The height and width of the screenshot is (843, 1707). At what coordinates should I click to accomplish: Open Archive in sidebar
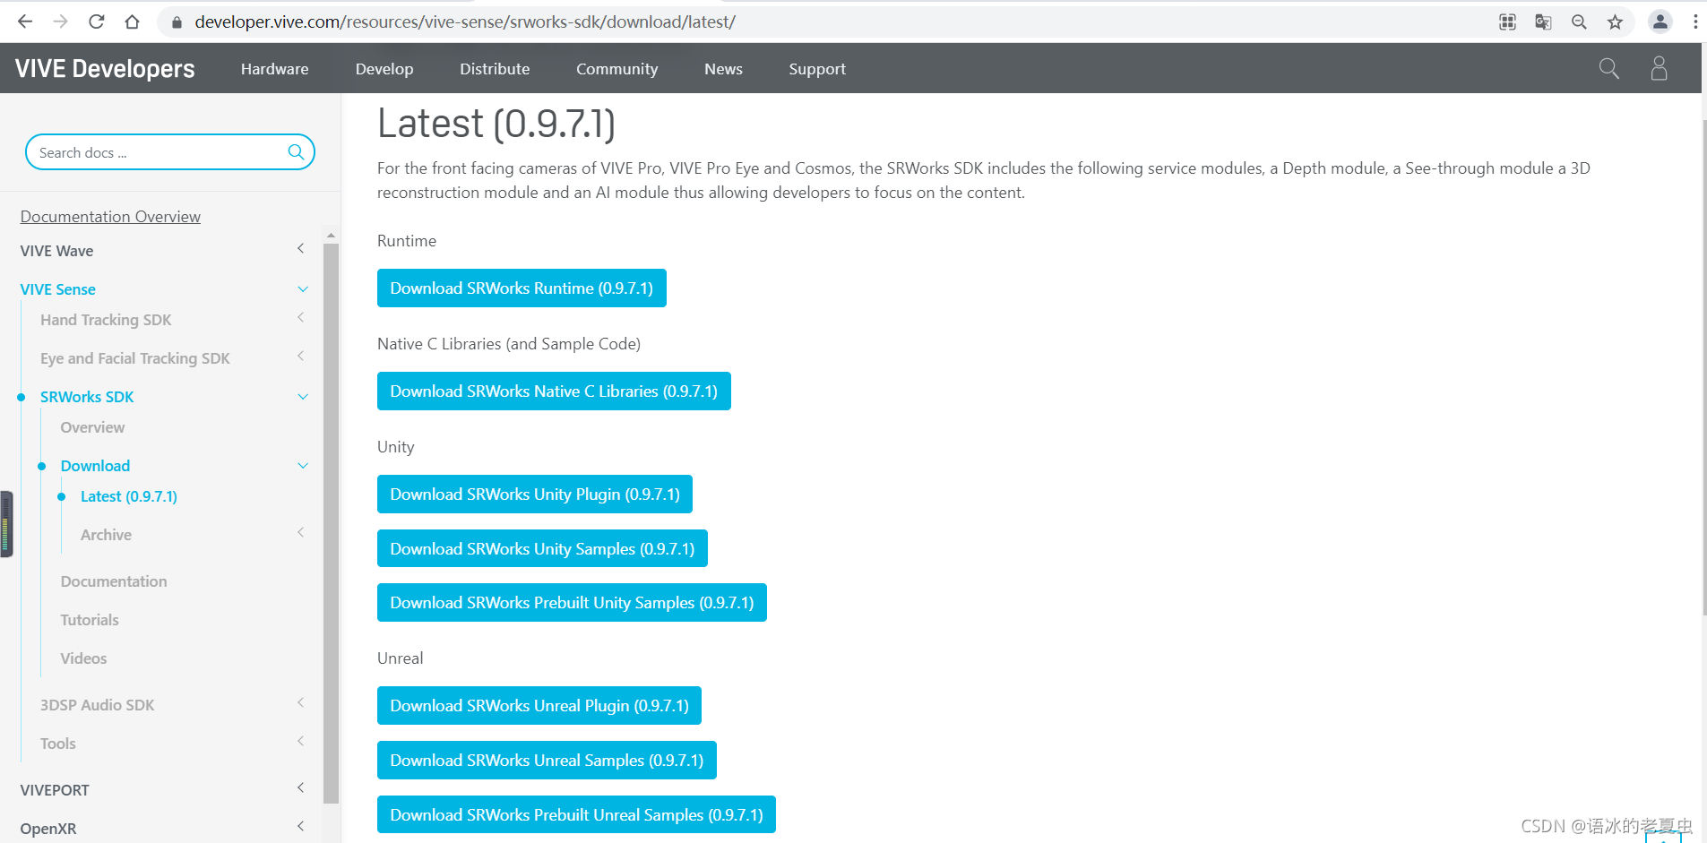[106, 535]
